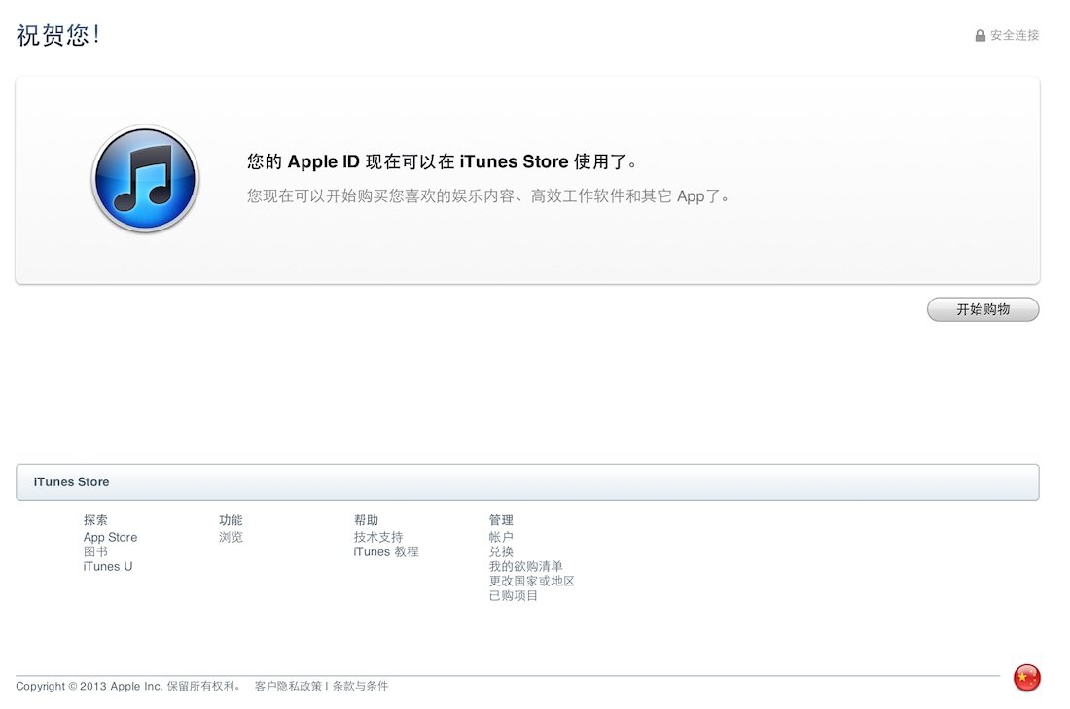Go to iTunes U link
Viewport: 1070px width, 709px height.
[x=108, y=566]
